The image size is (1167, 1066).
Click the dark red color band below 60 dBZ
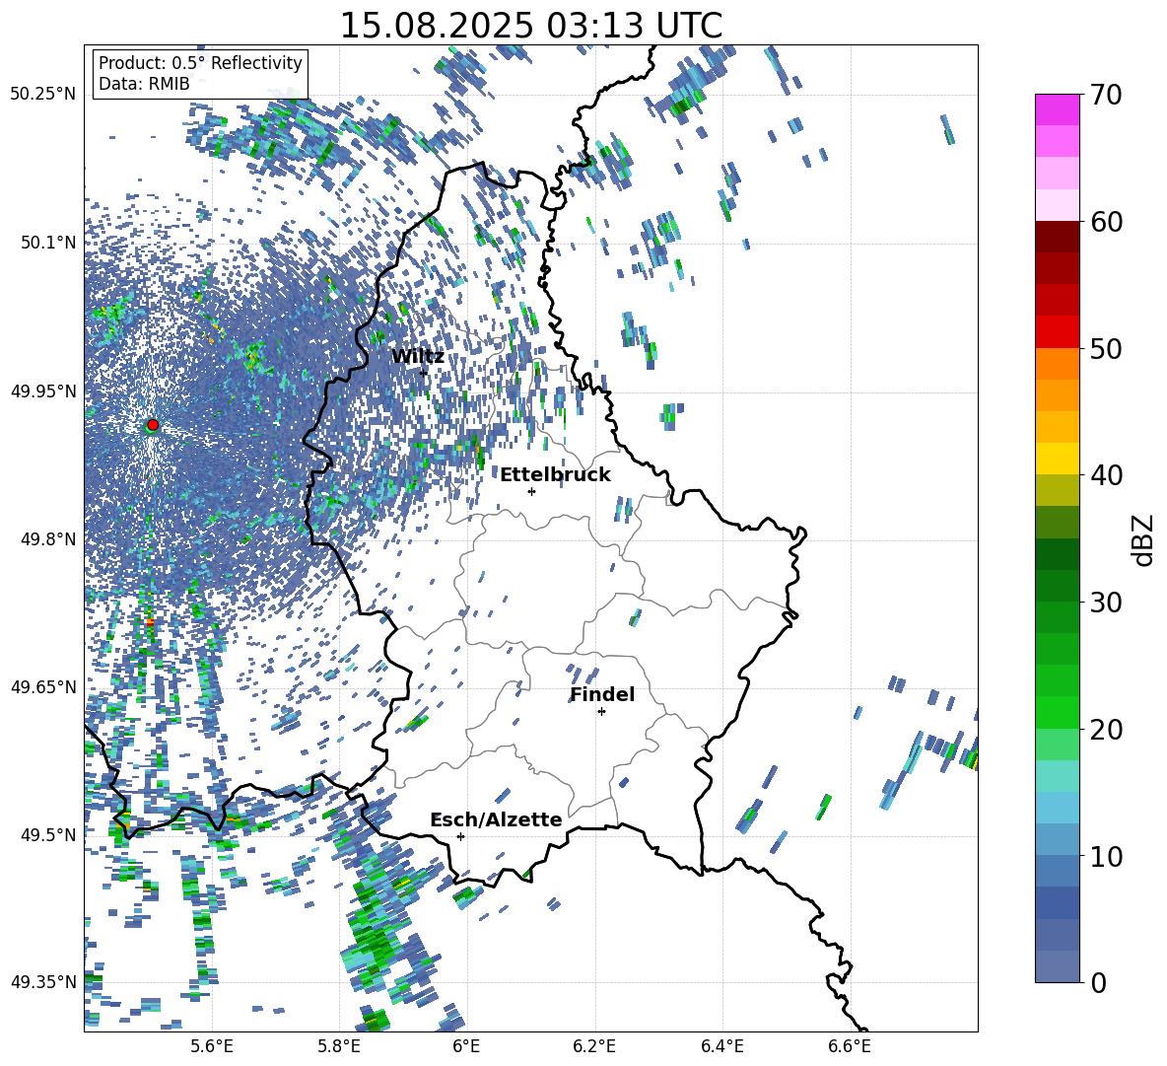pyautogui.click(x=1057, y=236)
